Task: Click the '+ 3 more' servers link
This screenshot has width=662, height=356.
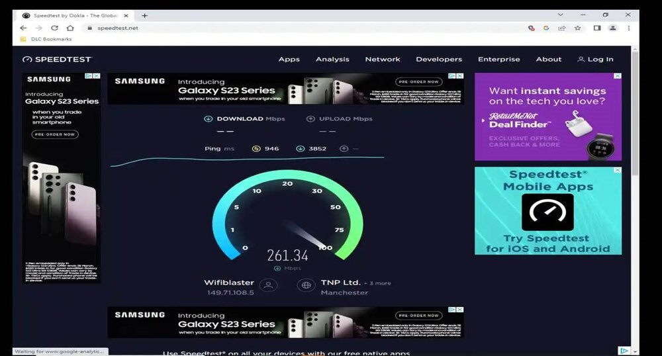Action: point(377,283)
